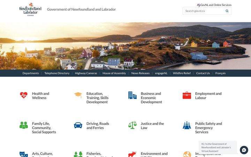Open Highway Cameras in navigation bar
Screen dimensions: 251x157
[x=86, y=73]
